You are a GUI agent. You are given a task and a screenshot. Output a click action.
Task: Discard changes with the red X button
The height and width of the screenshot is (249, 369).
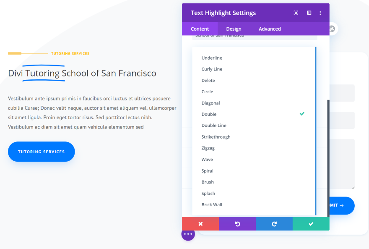pyautogui.click(x=200, y=224)
